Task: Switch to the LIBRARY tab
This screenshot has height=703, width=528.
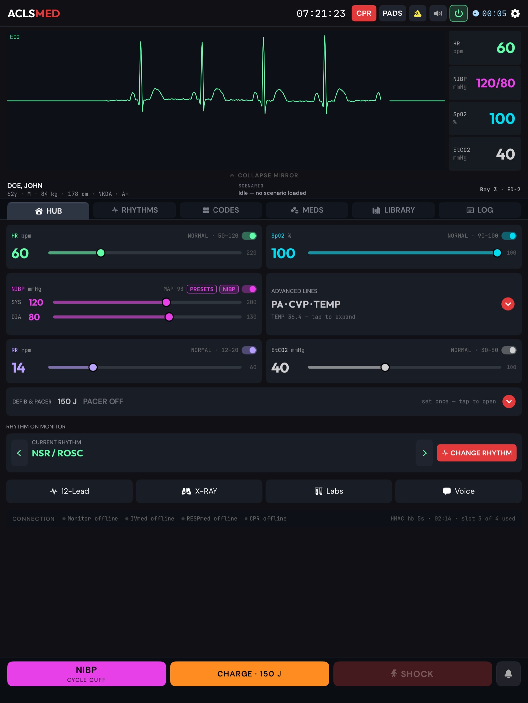Action: point(393,210)
